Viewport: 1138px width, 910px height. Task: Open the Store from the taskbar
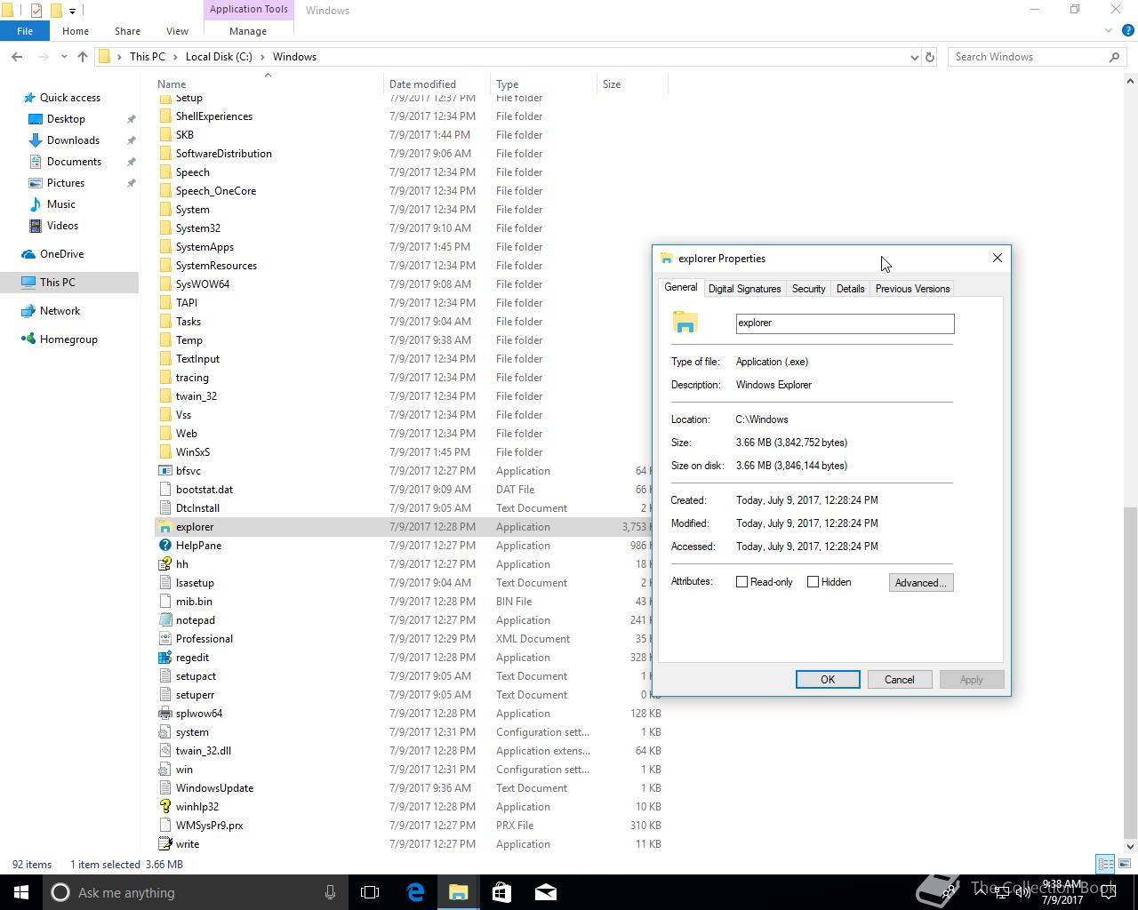[501, 892]
